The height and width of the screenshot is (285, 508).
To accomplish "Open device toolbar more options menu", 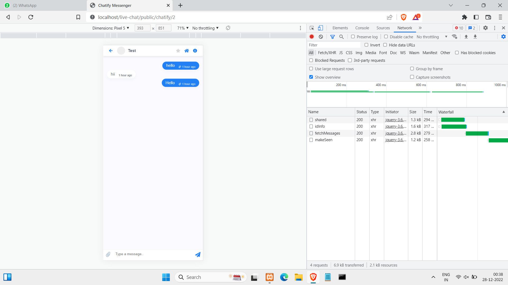I will pyautogui.click(x=300, y=28).
